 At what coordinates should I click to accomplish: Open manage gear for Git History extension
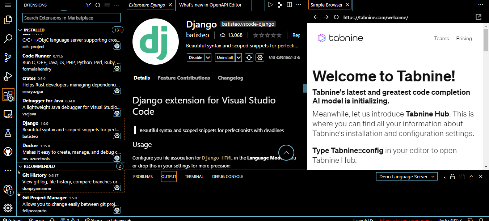[x=117, y=188]
